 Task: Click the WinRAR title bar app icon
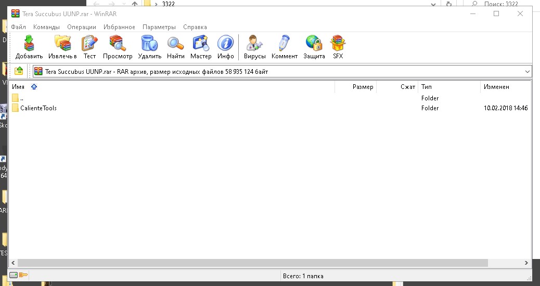tap(16, 14)
